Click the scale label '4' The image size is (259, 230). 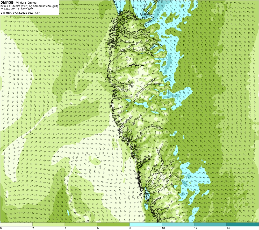pyautogui.click(x=66, y=228)
